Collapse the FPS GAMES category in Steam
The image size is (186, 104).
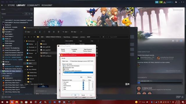(1, 76)
